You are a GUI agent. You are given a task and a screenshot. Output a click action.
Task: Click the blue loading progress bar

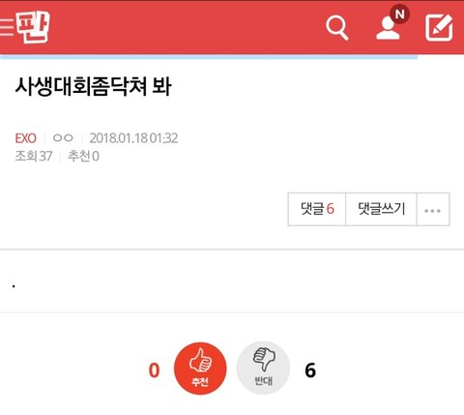click(209, 57)
